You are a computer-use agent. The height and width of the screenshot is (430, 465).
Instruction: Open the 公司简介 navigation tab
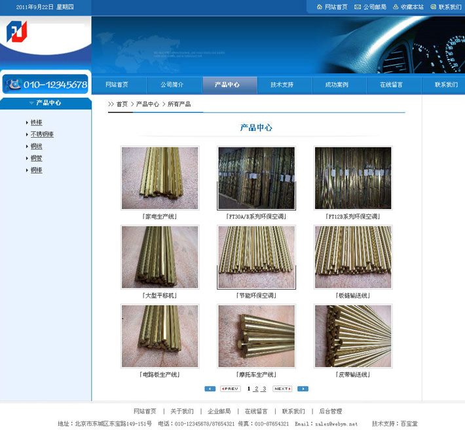coord(172,85)
